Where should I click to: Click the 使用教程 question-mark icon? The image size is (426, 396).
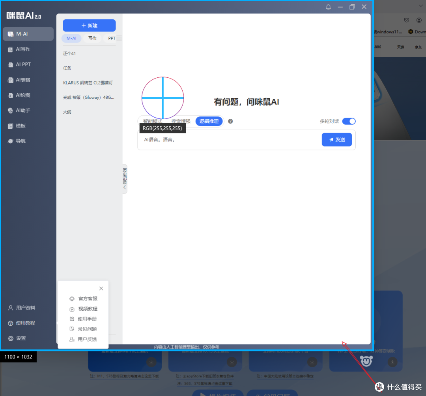[x=11, y=323]
